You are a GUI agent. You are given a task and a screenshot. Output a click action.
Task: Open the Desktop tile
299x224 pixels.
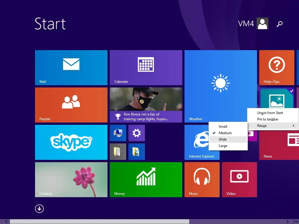pos(71,180)
